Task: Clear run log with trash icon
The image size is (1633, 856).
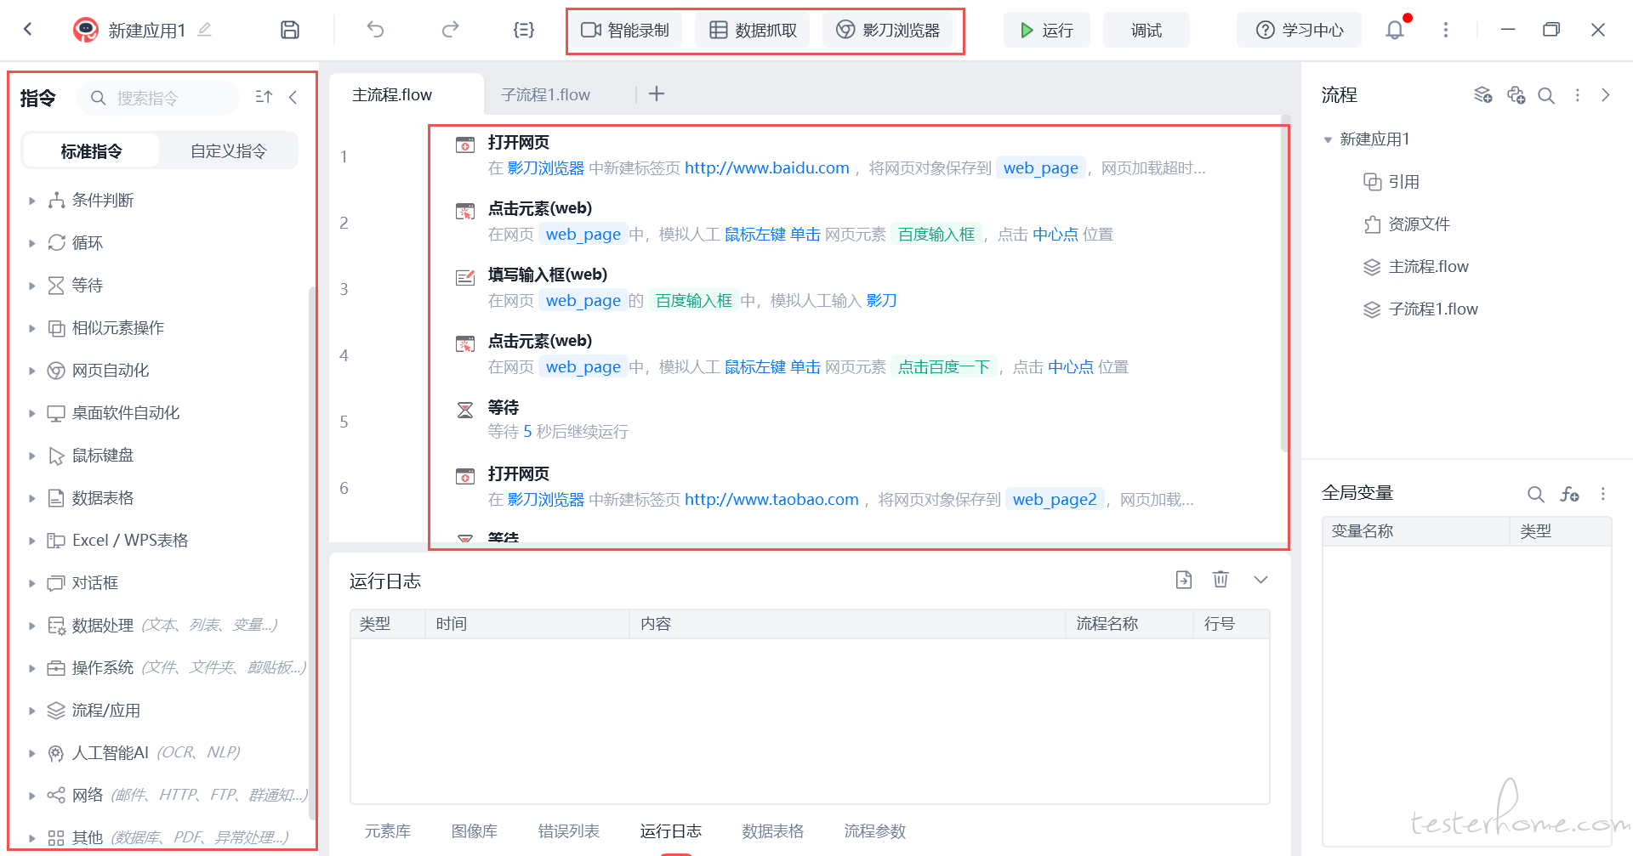Action: click(x=1220, y=580)
